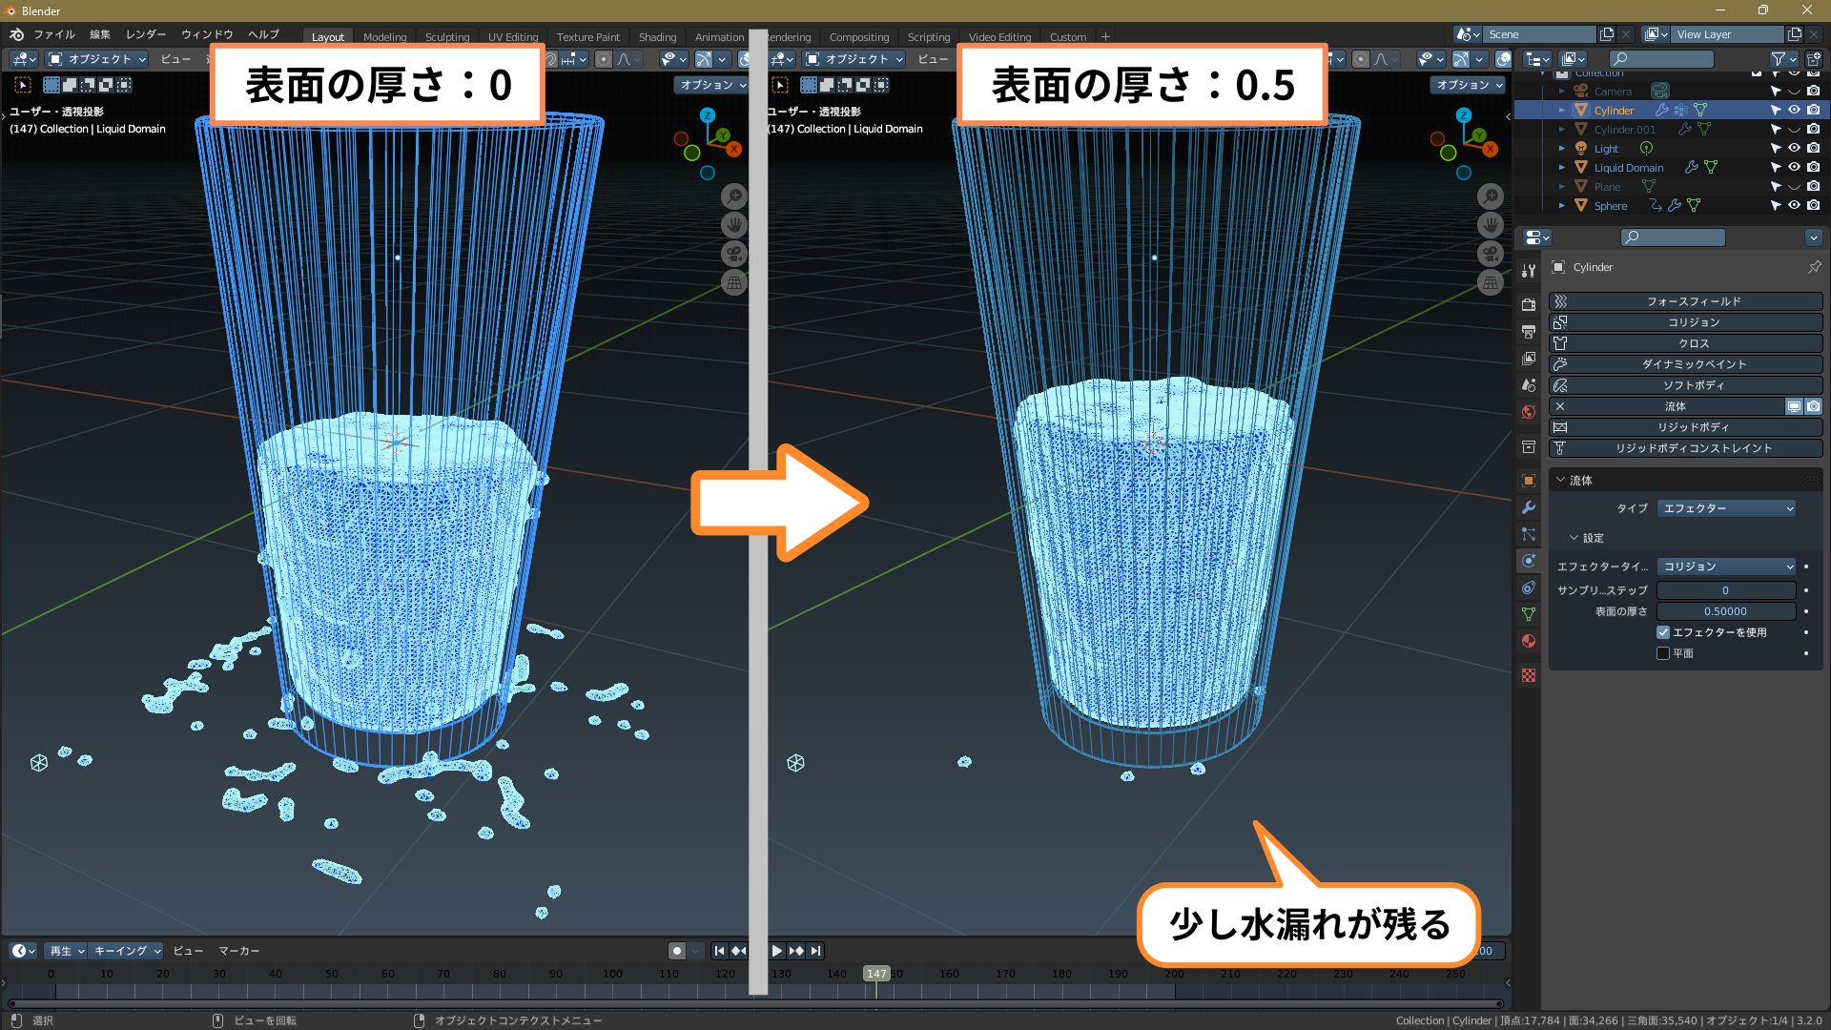Open the Object Data properties tab
Viewport: 1831px width, 1030px height.
[x=1529, y=614]
